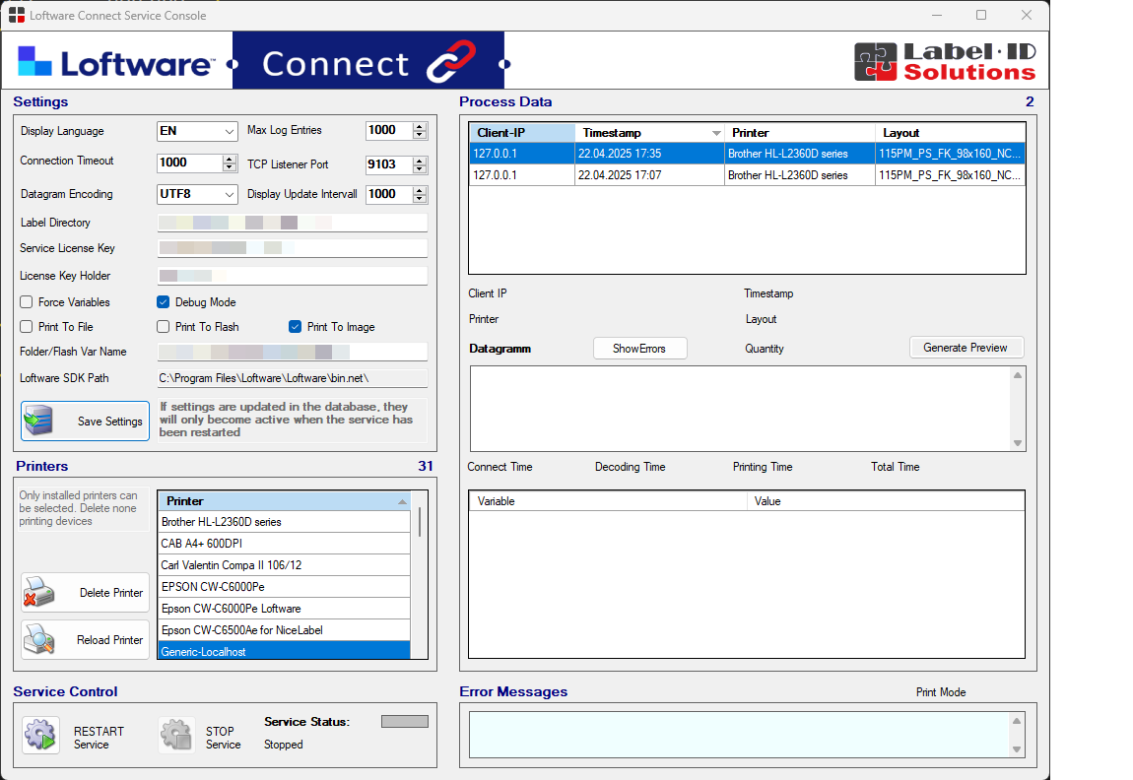Click the License Key Holder field
The height and width of the screenshot is (780, 1133).
point(293,275)
